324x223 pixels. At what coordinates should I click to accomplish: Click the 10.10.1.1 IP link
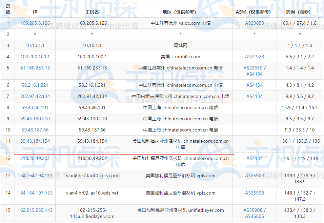(35, 45)
